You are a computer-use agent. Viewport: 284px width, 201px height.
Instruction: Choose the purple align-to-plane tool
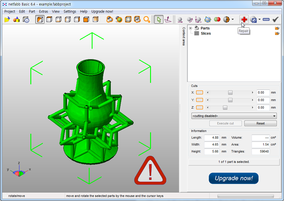168,19
